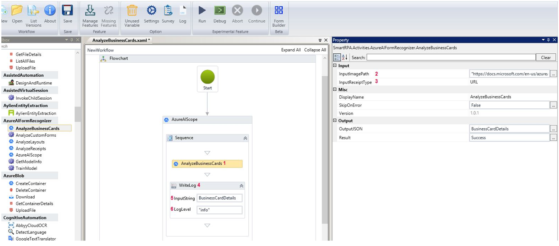Click the Run workflow icon

(202, 11)
